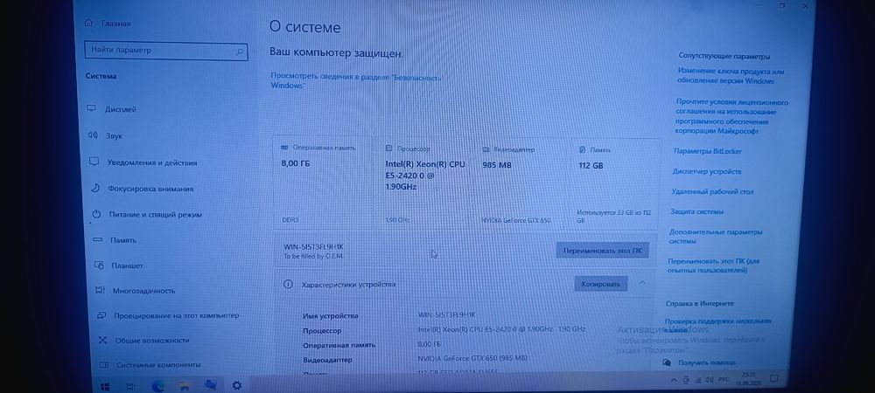The image size is (875, 393).
Task: Open Многозадачность settings
Action: pos(143,291)
